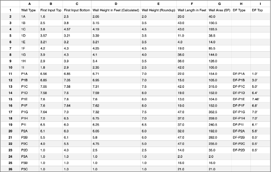
Task: Select cell containing P1A wall type
Action: 29,74
